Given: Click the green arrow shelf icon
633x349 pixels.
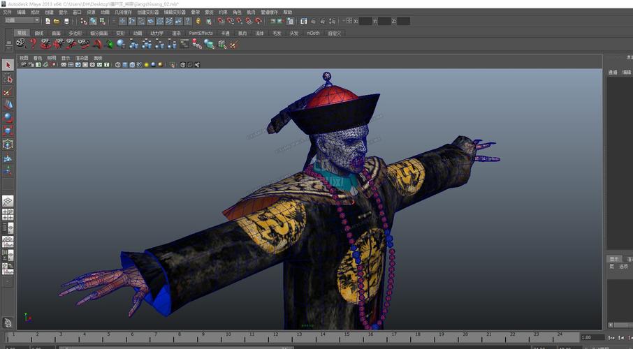Looking at the screenshot, I should click(109, 43).
